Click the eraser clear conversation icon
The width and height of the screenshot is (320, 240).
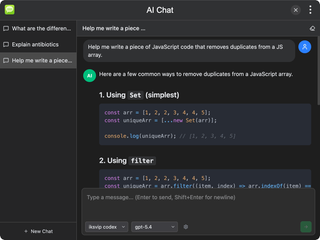coord(312,28)
